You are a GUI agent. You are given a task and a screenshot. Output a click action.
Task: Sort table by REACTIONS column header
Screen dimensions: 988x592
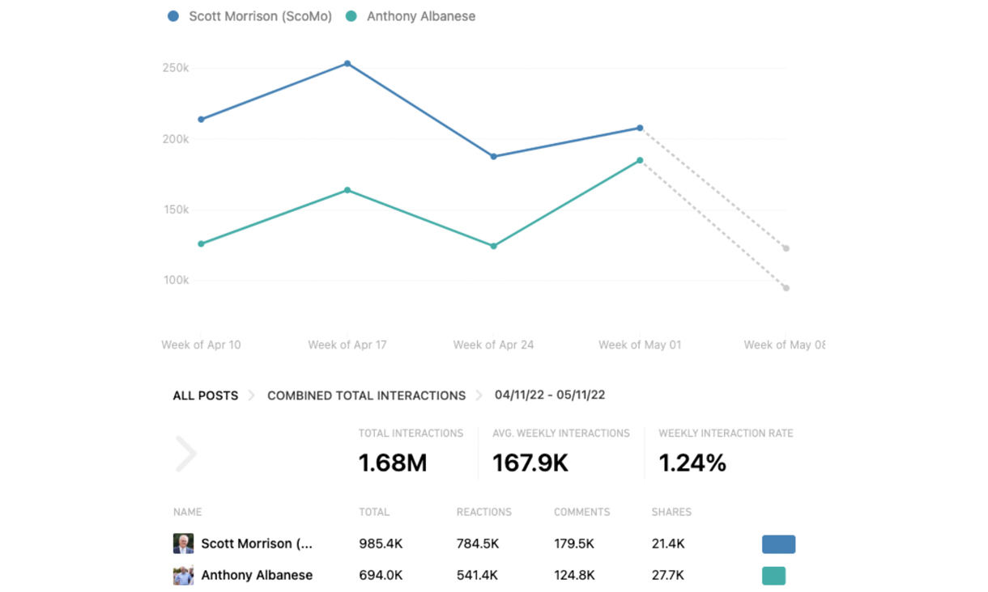pyautogui.click(x=484, y=512)
